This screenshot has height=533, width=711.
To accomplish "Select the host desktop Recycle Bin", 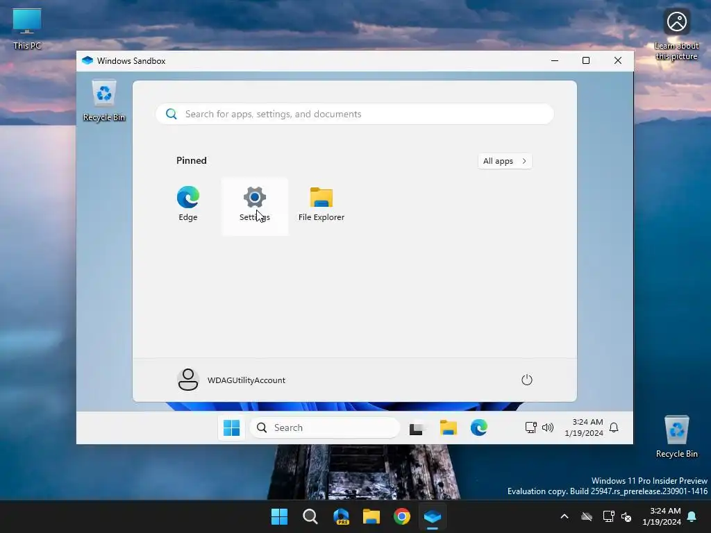I will (x=676, y=437).
